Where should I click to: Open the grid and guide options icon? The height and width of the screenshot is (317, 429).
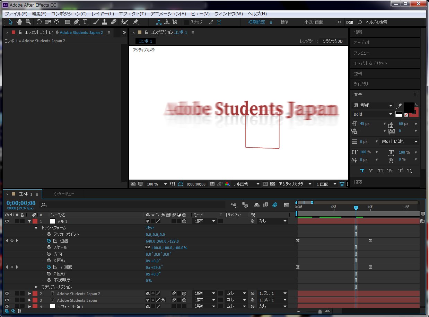[x=173, y=184]
